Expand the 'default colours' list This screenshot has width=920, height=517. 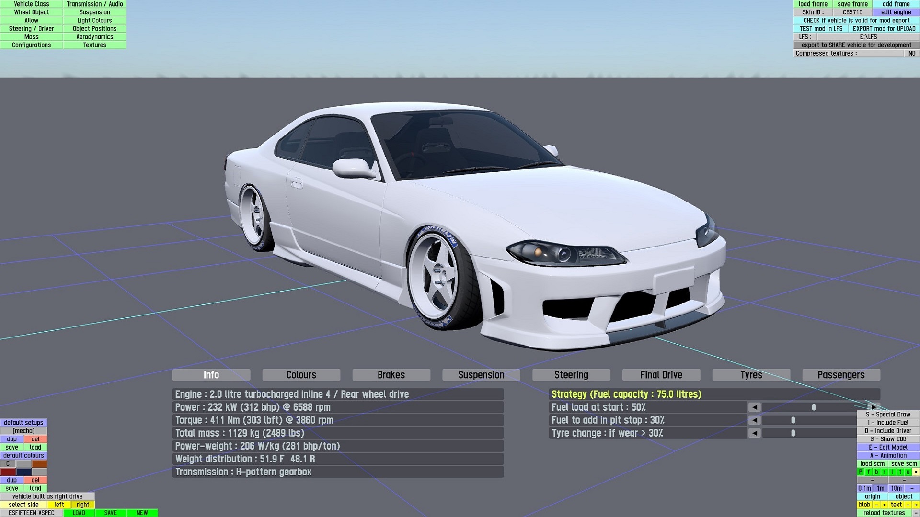[23, 455]
